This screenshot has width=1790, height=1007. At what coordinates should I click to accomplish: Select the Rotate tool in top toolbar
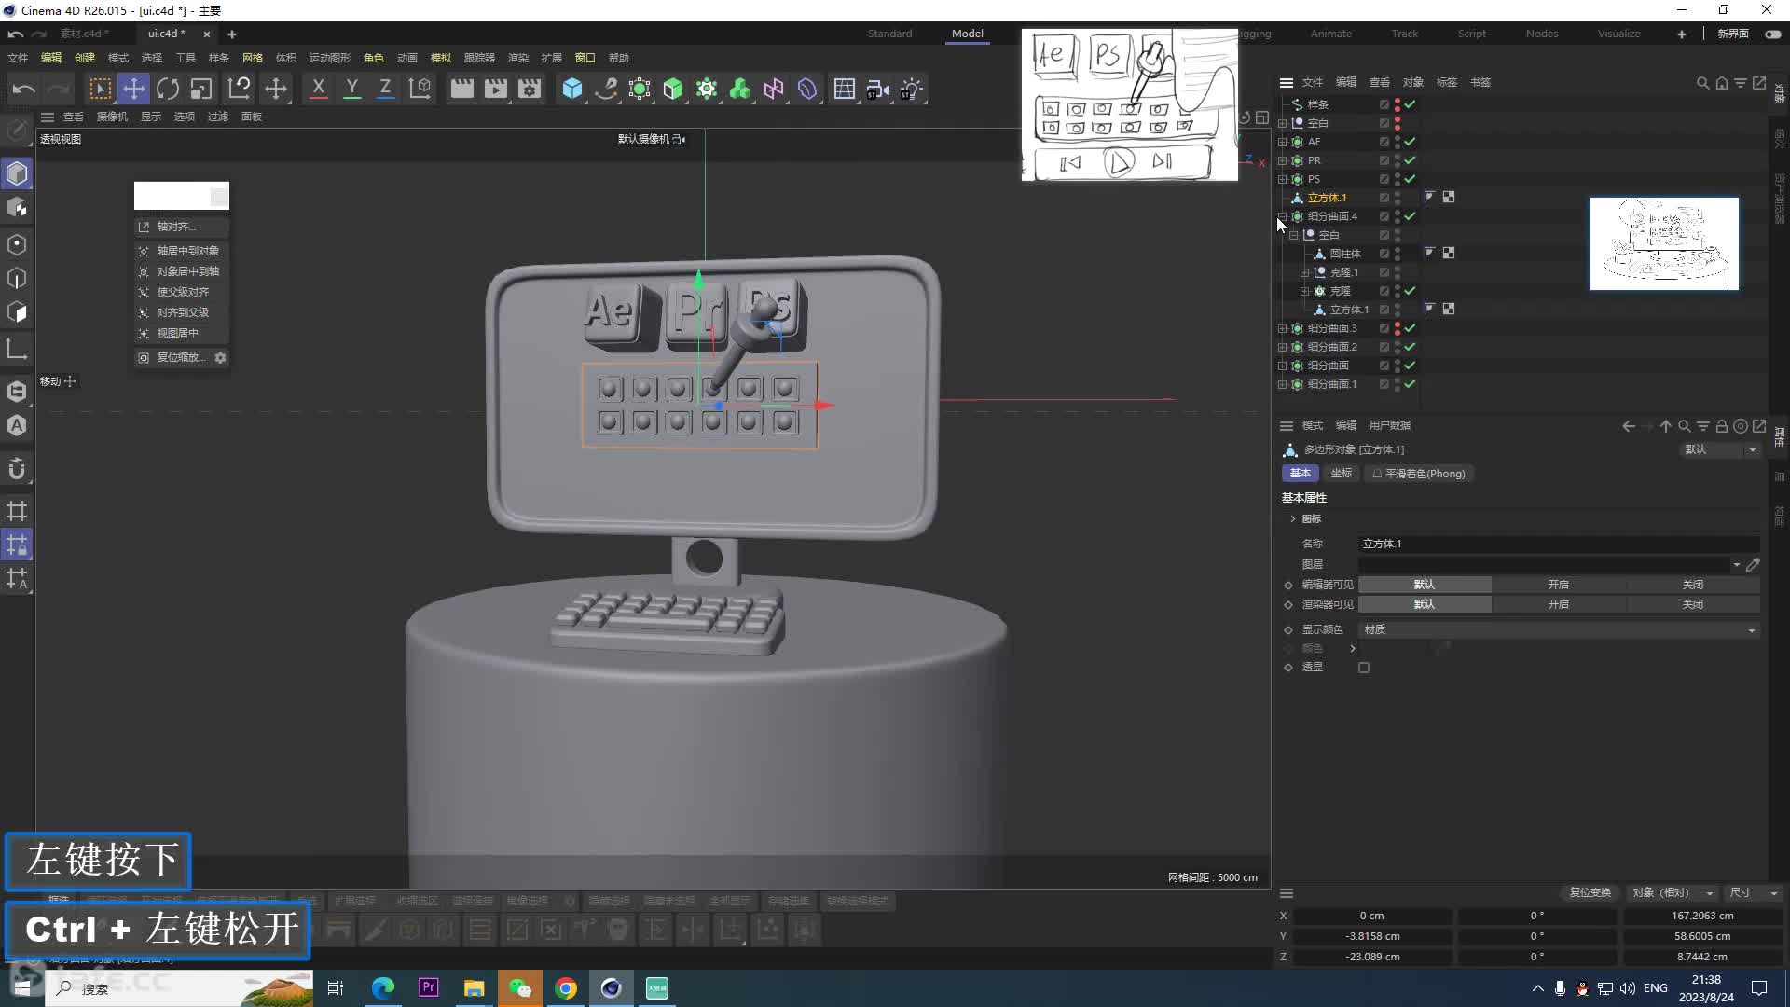pos(168,90)
